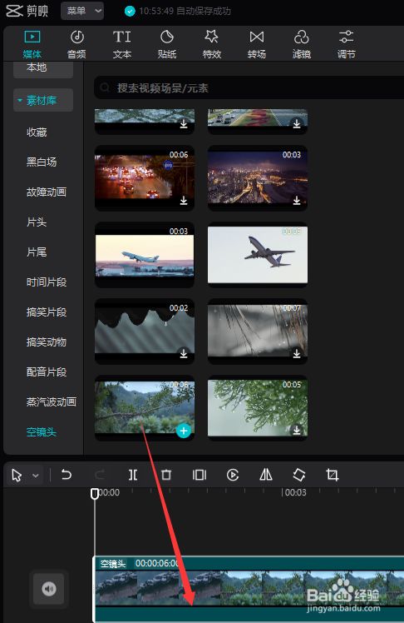
Task: Select the 故障动画 category
Action: (x=46, y=192)
